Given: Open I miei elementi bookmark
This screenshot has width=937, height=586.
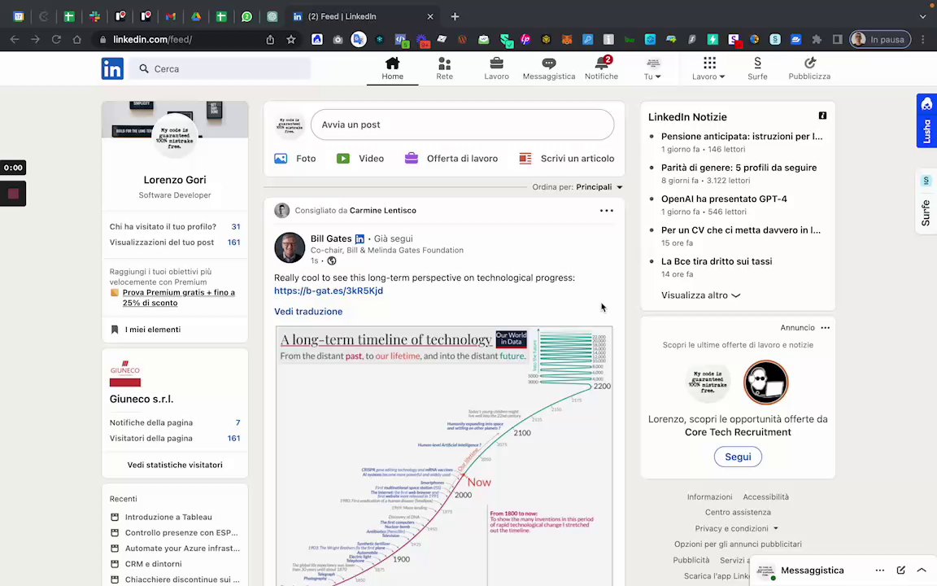Looking at the screenshot, I should point(152,330).
